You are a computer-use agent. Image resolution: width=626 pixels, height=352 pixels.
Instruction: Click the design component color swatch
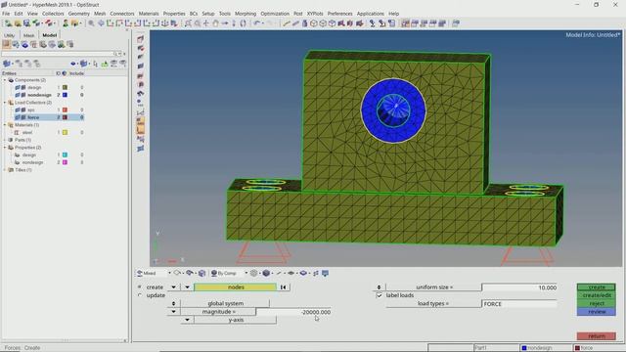(65, 87)
